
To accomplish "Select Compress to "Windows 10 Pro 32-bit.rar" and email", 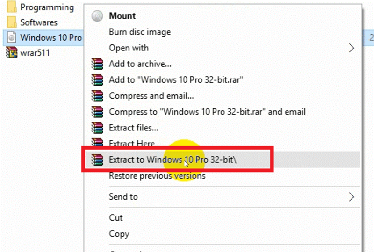I will pyautogui.click(x=207, y=112).
